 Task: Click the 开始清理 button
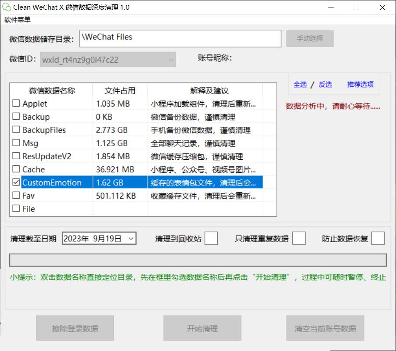(x=202, y=328)
